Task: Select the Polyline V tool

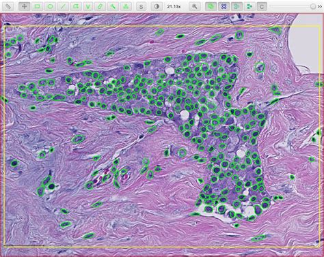Action: click(87, 6)
